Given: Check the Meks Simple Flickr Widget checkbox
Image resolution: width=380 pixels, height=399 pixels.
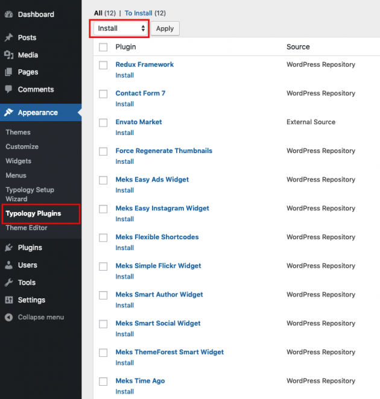Looking at the screenshot, I should tap(103, 266).
